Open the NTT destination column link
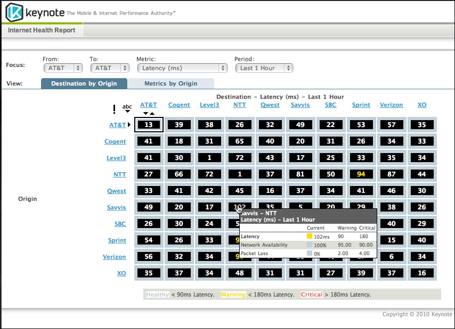Viewport: 455px width, 329px height. [x=240, y=105]
